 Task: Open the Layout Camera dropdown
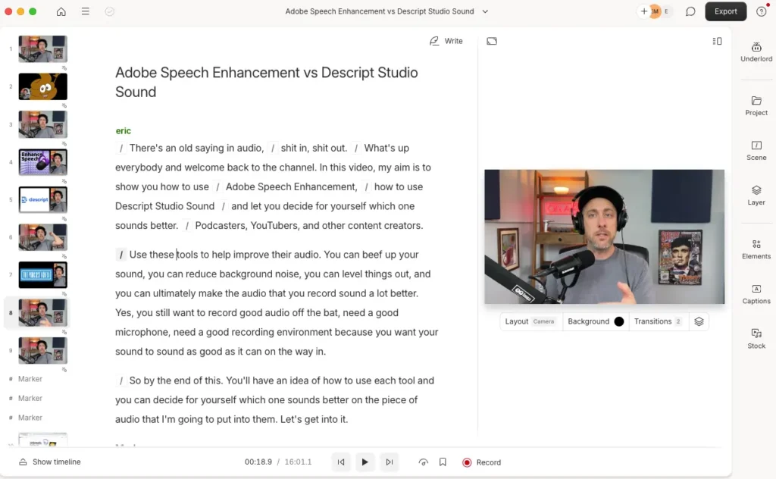[x=530, y=321]
